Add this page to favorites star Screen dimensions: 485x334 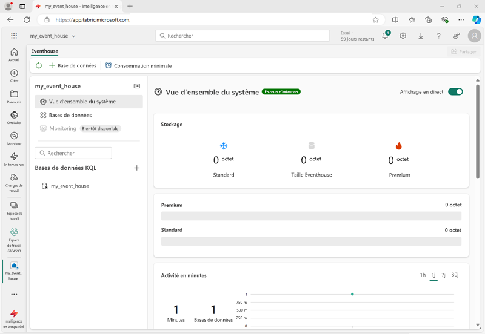pyautogui.click(x=375, y=20)
